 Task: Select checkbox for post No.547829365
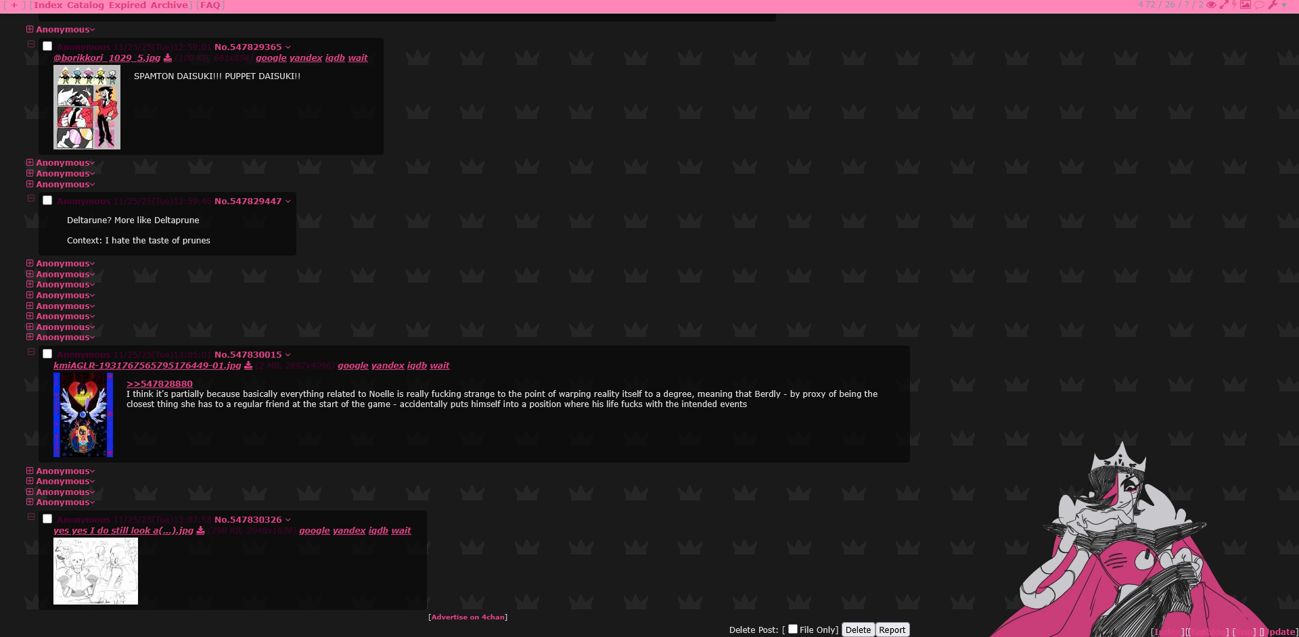click(x=47, y=46)
